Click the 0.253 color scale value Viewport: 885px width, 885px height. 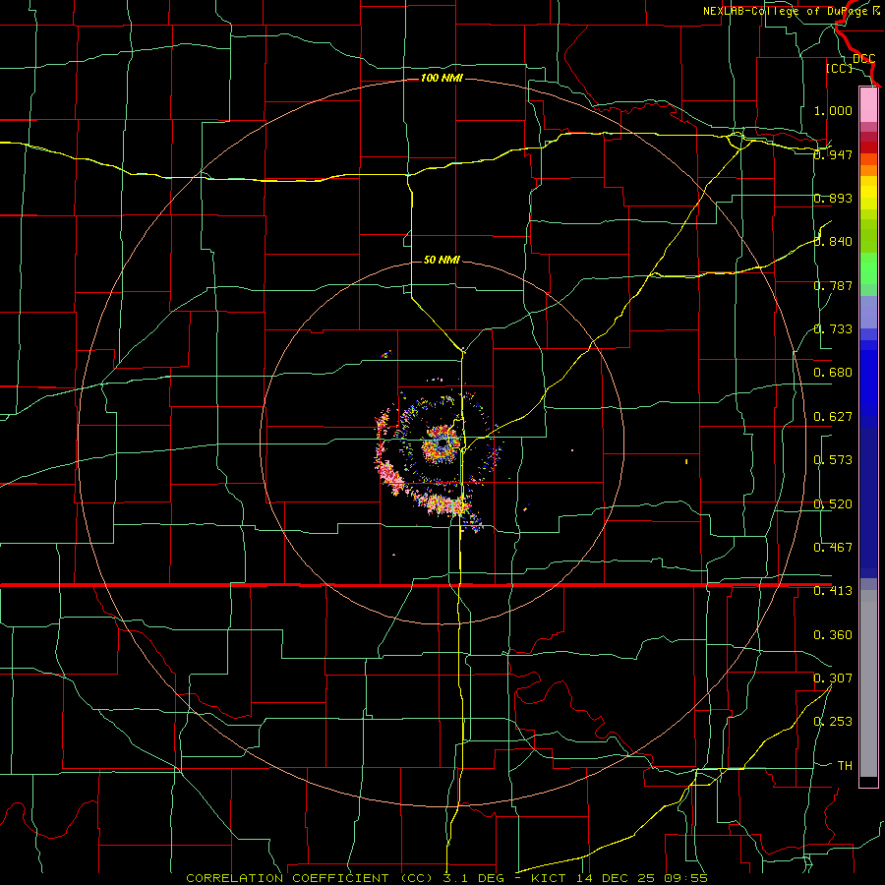(833, 722)
